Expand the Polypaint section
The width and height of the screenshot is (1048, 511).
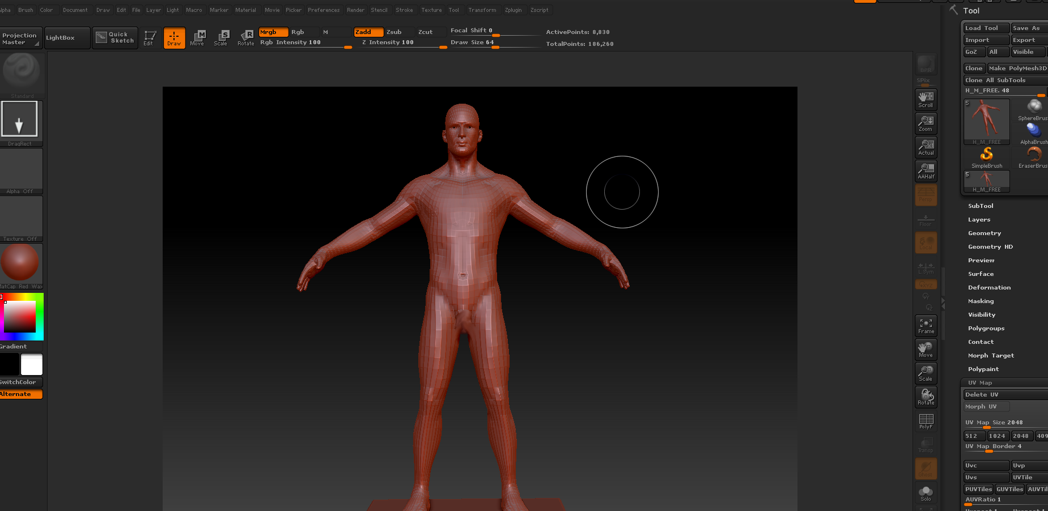[x=983, y=369]
